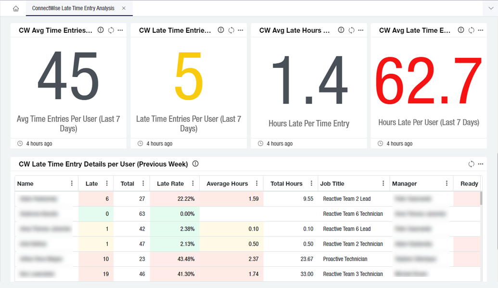Expand the tab list chevron at top right
Screen dimensions: 498x288
(x=491, y=8)
